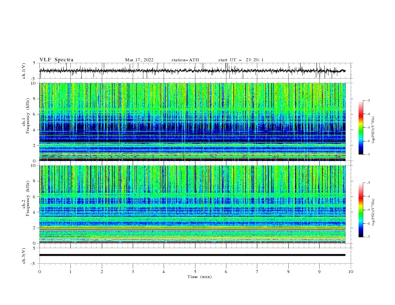Click the "7" tick on the time axis

pyautogui.click(x=257, y=272)
